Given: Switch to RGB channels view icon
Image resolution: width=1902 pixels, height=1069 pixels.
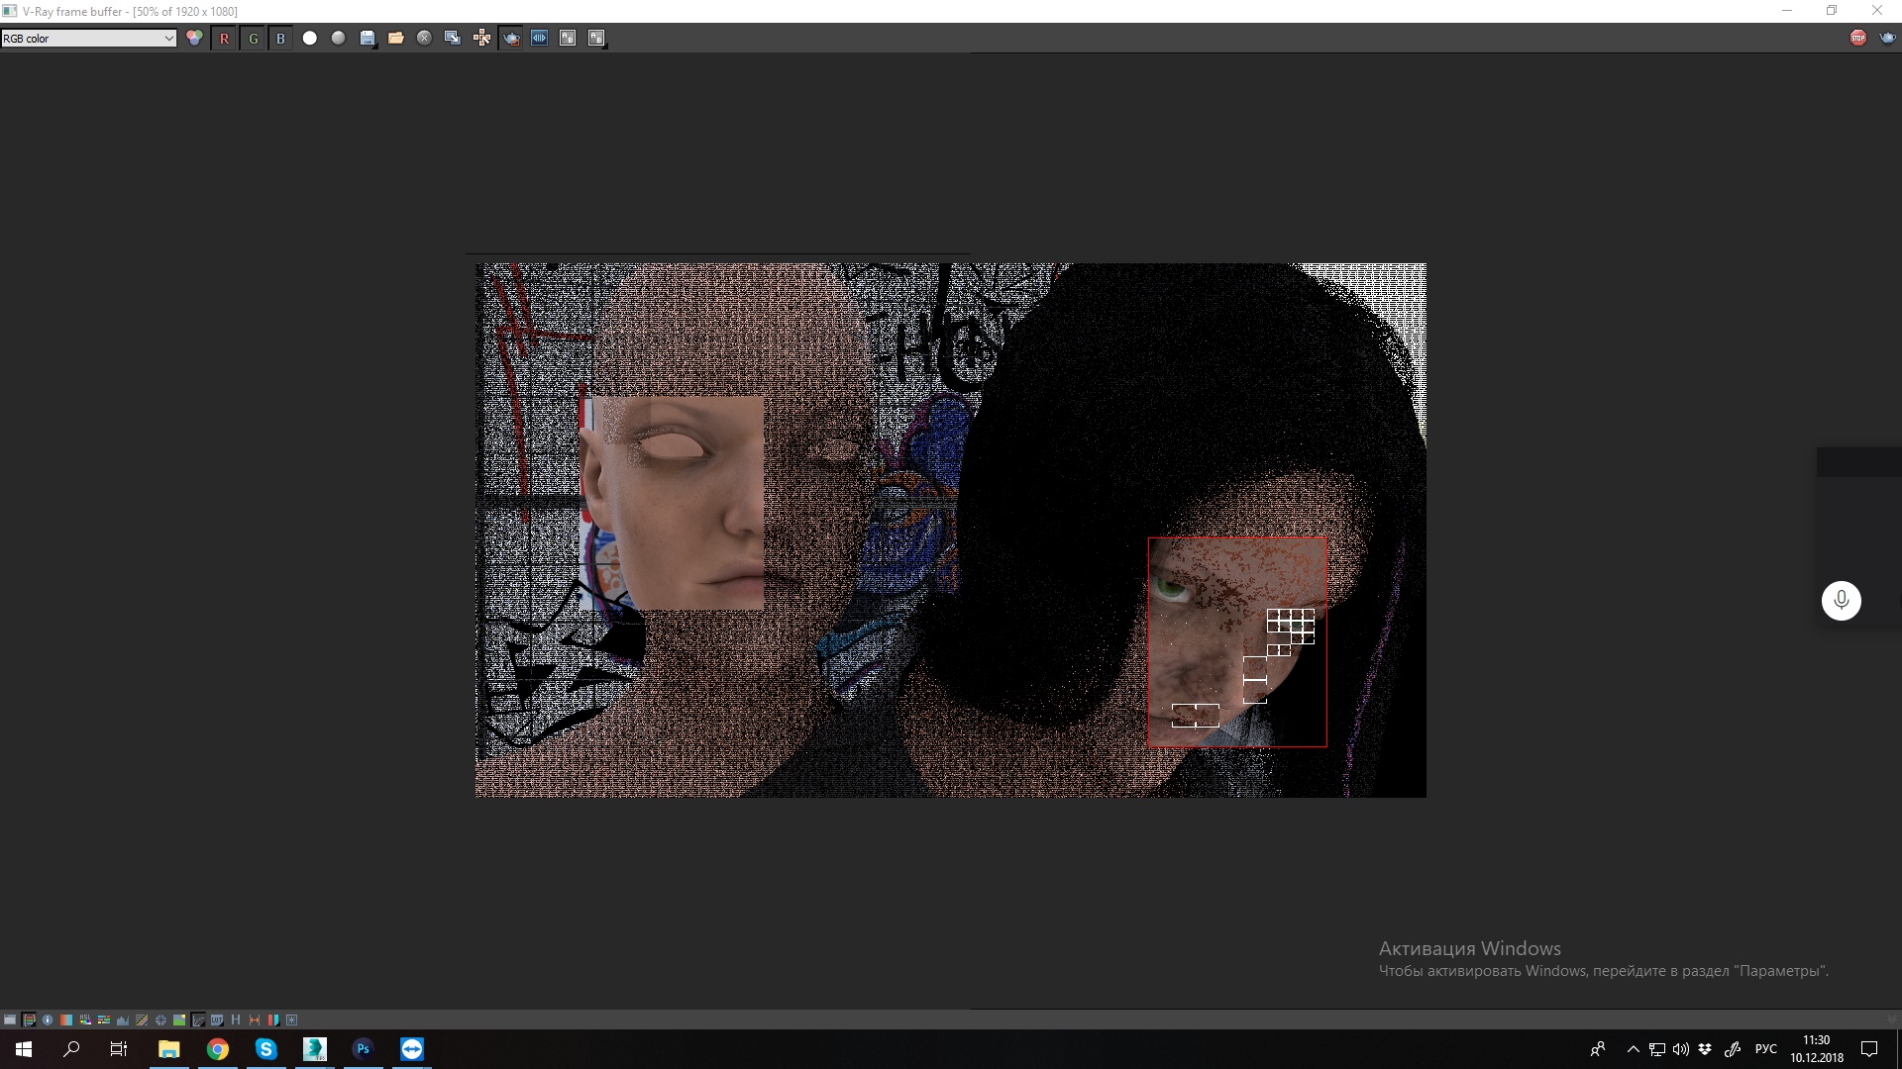Looking at the screenshot, I should pyautogui.click(x=195, y=39).
